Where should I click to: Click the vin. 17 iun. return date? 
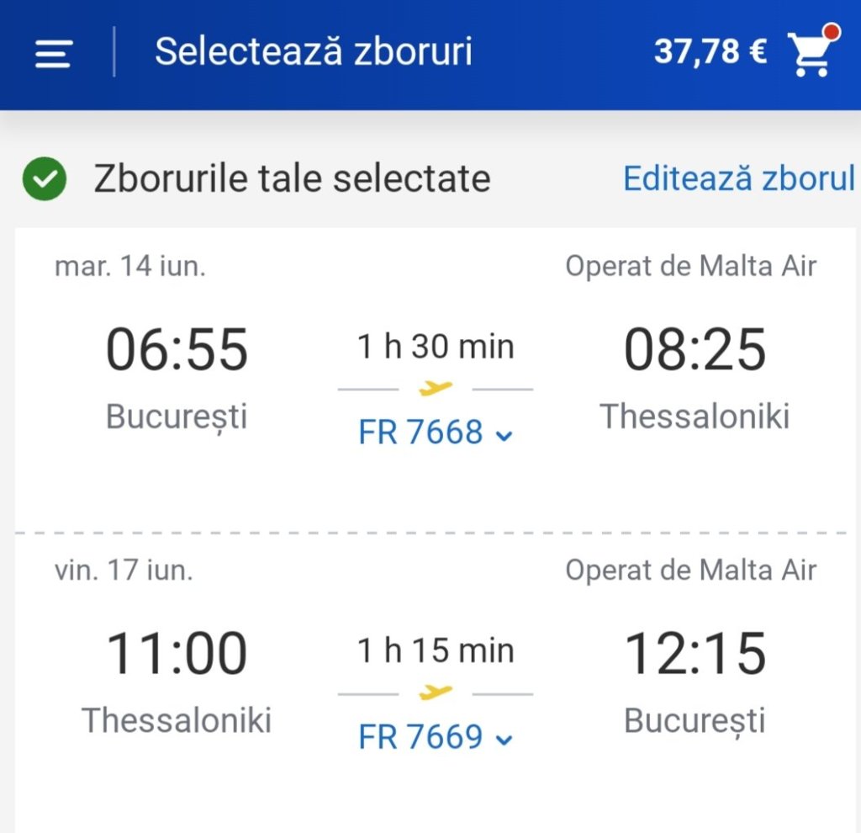click(x=124, y=570)
